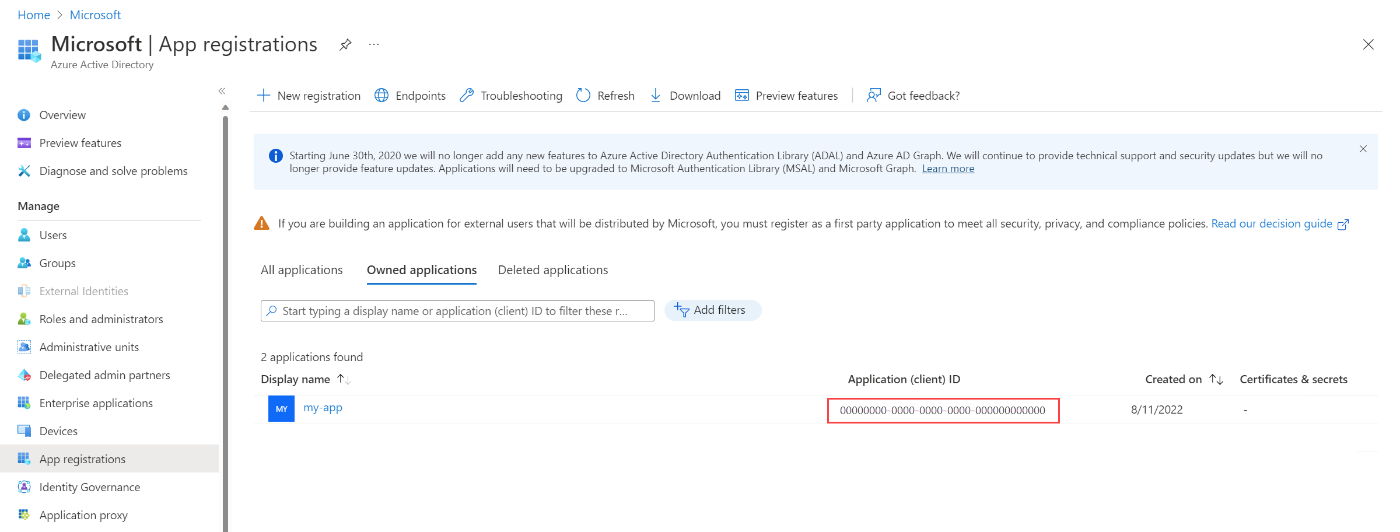Click the MY app thumbnail tile
This screenshot has width=1400, height=532.
281,409
